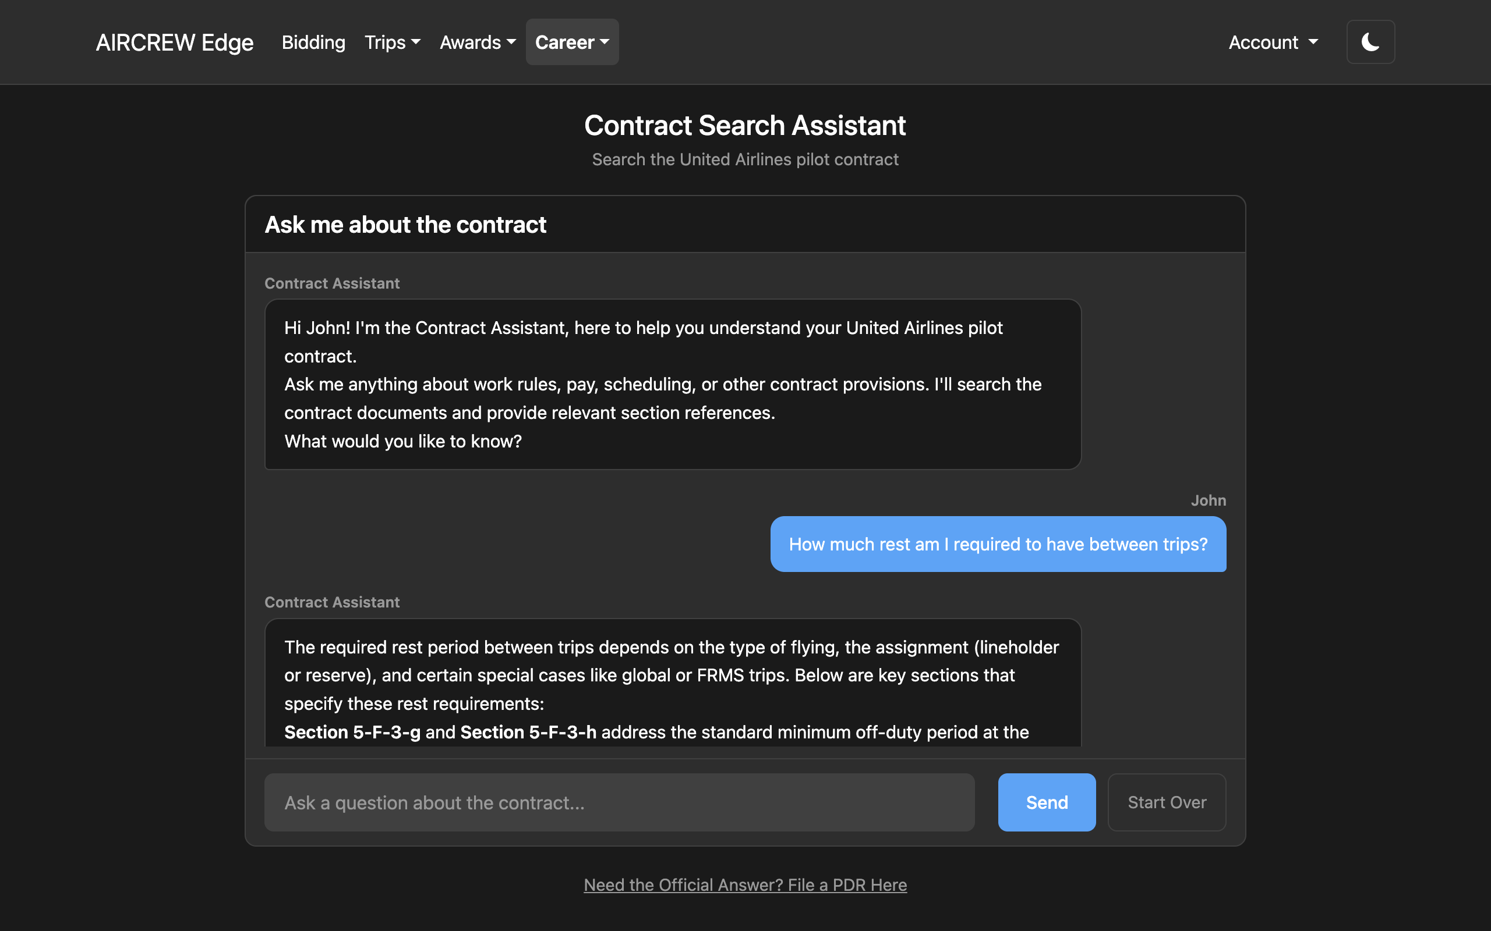This screenshot has width=1491, height=931.
Task: Toggle dark mode with the moon icon
Action: point(1370,42)
